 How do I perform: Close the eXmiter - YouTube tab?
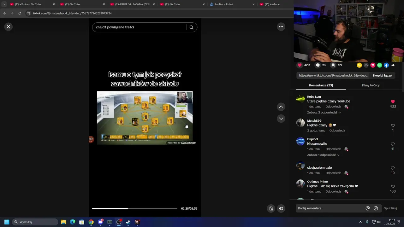coord(54,4)
